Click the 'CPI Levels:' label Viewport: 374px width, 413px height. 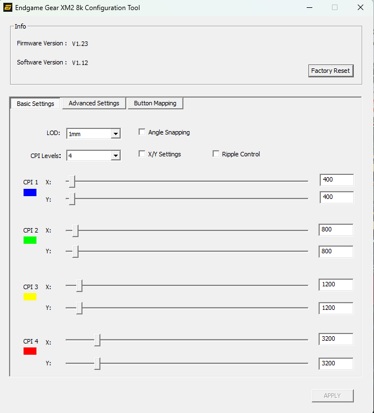click(45, 156)
